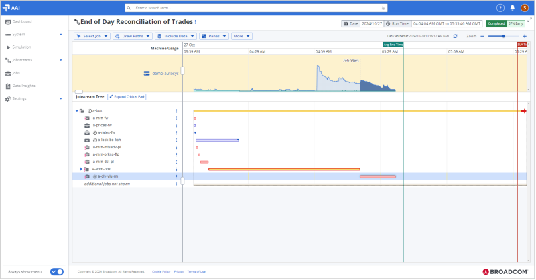Click the search filter icon in the search bar
Viewport: 536px width, 280px height.
[x=383, y=8]
